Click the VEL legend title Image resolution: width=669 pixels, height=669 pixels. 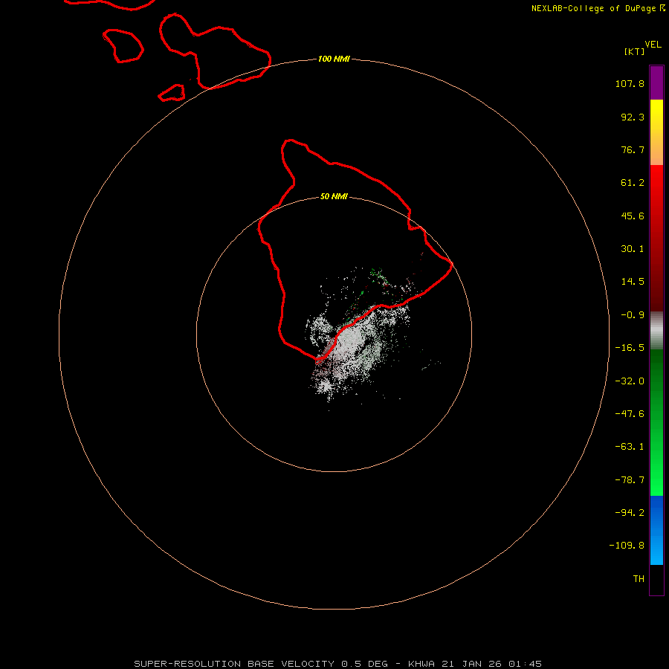pos(653,45)
